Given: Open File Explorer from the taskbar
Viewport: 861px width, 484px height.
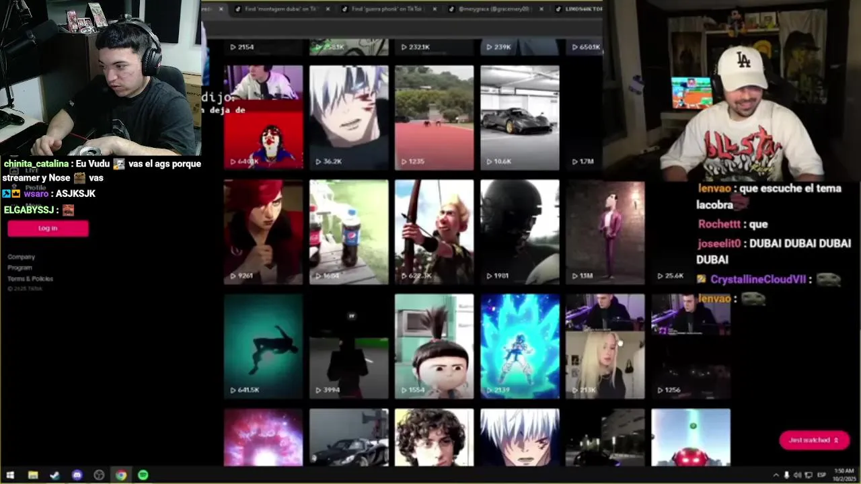Looking at the screenshot, I should (x=32, y=475).
